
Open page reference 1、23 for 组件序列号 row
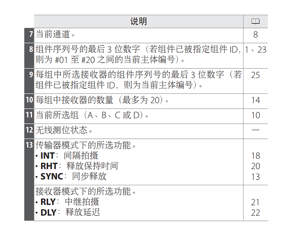pos(256,50)
